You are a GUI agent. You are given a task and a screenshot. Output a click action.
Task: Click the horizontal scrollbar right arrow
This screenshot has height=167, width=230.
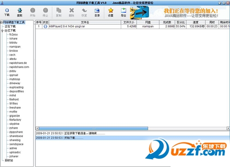228,128
